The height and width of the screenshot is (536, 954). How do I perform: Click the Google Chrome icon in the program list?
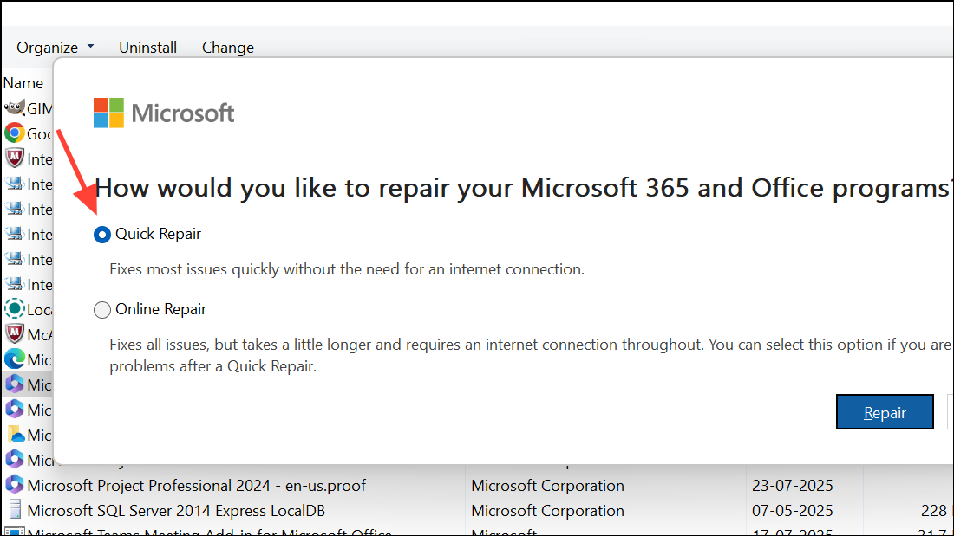click(x=16, y=133)
